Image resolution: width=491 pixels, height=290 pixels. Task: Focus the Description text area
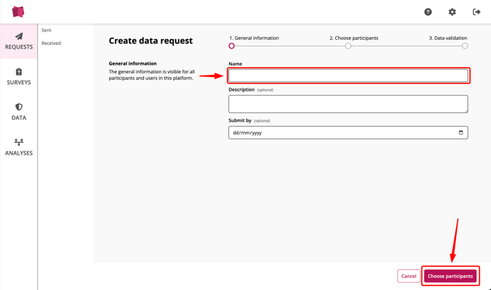pyautogui.click(x=348, y=104)
